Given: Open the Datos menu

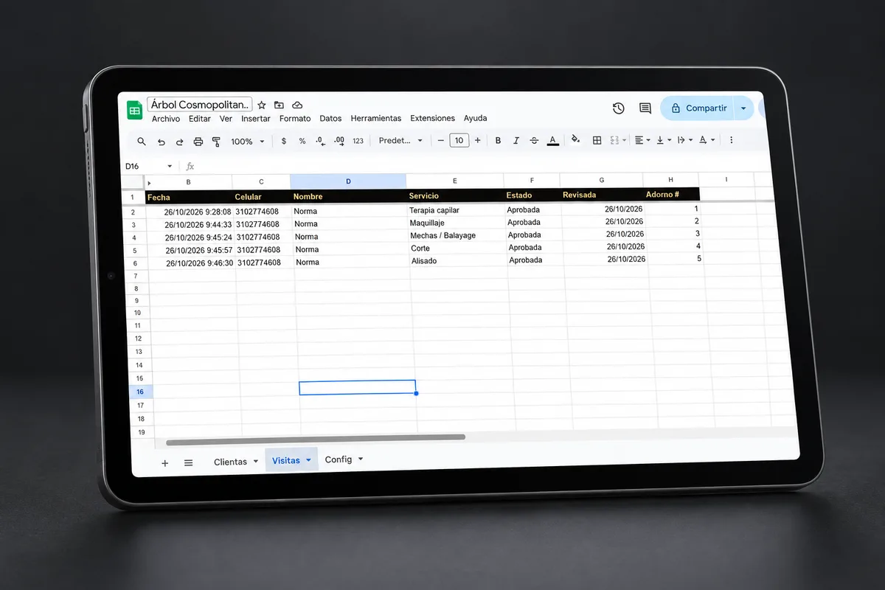Looking at the screenshot, I should 330,119.
